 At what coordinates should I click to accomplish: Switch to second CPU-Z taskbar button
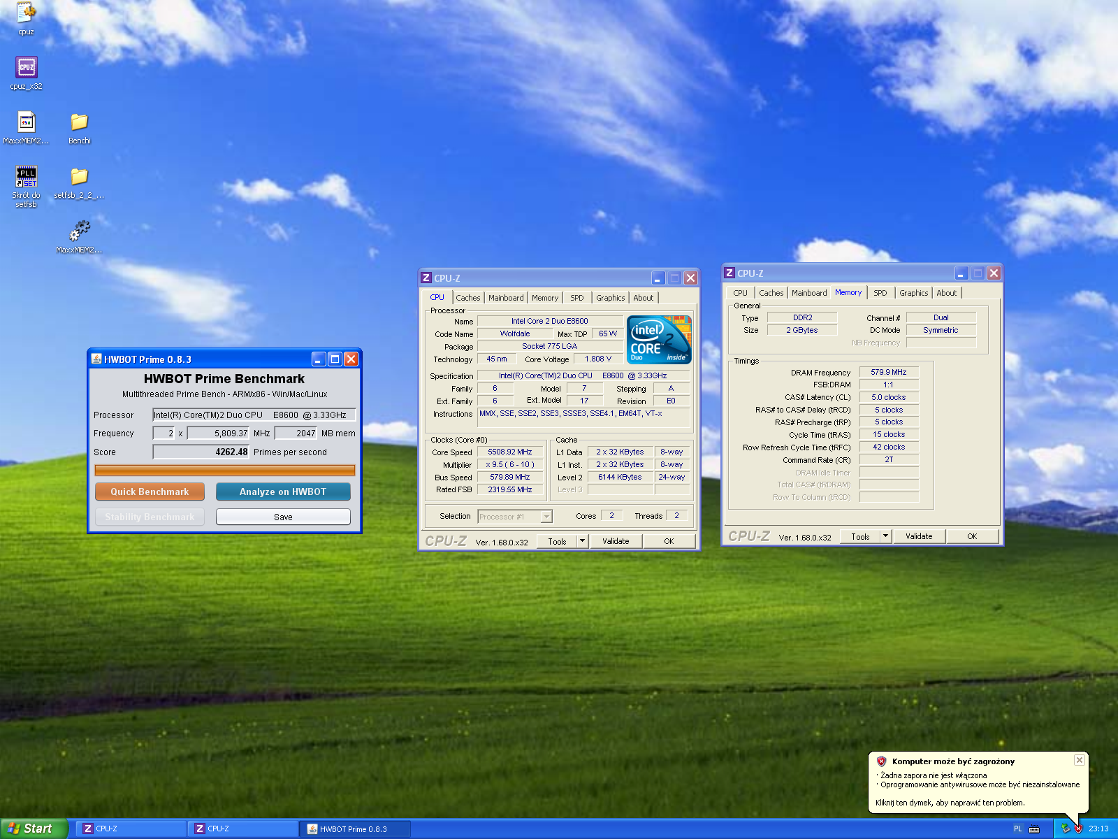[242, 829]
